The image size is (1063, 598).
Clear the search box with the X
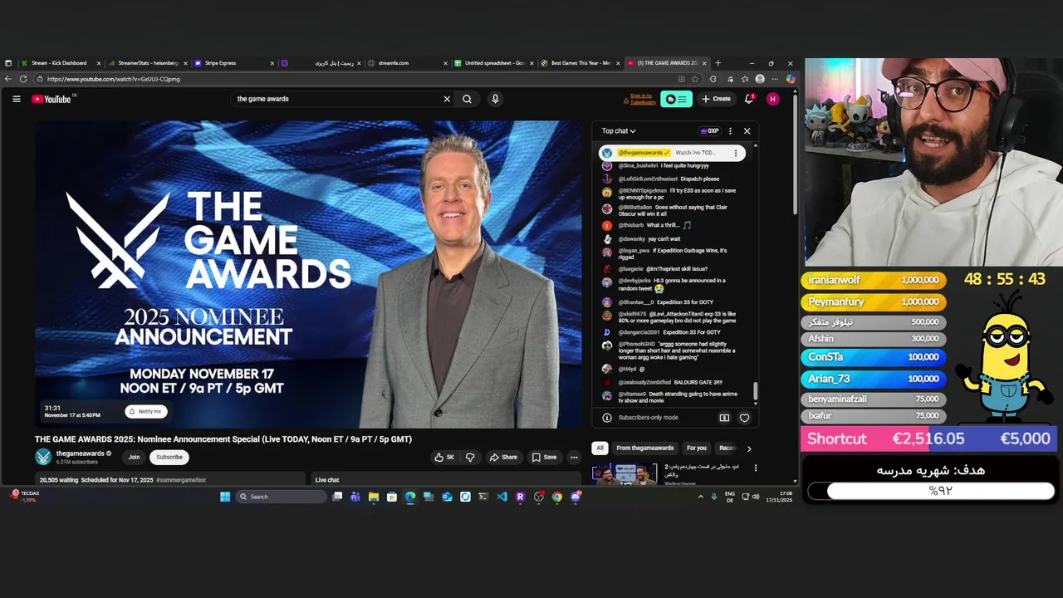click(447, 99)
